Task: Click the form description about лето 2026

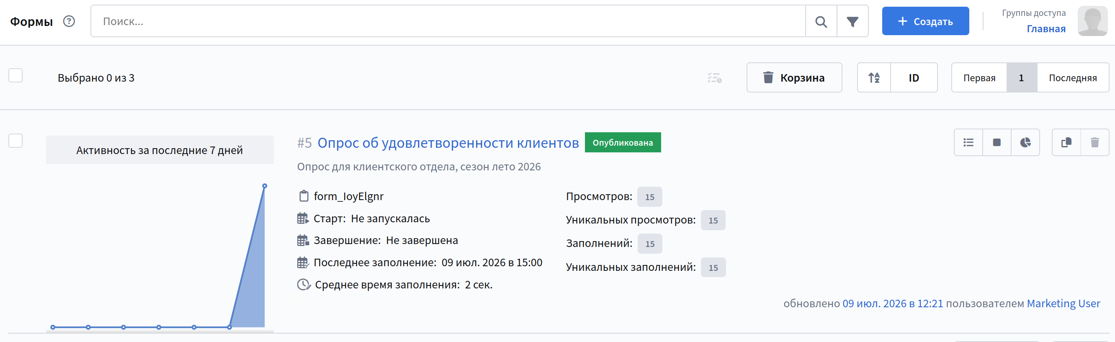Action: pos(419,167)
